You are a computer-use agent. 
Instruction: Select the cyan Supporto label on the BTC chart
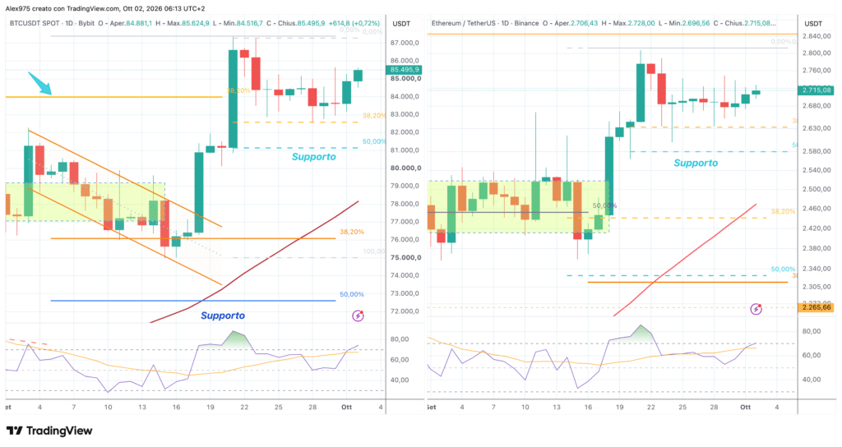pos(313,157)
